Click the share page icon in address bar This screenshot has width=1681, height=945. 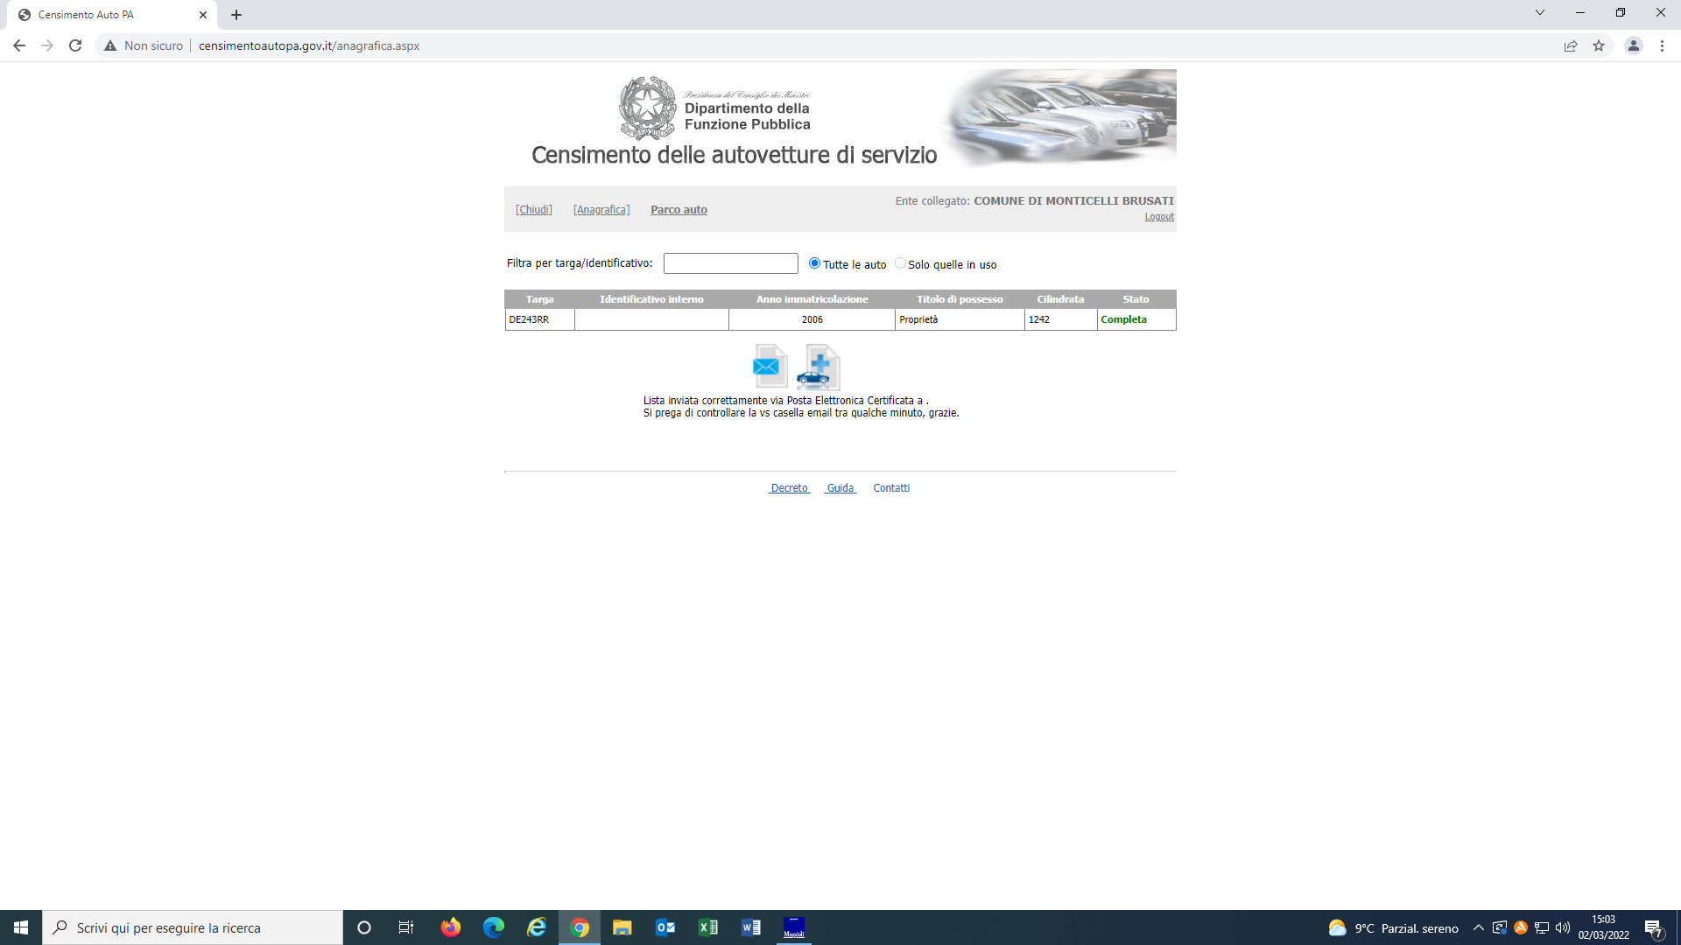point(1571,45)
